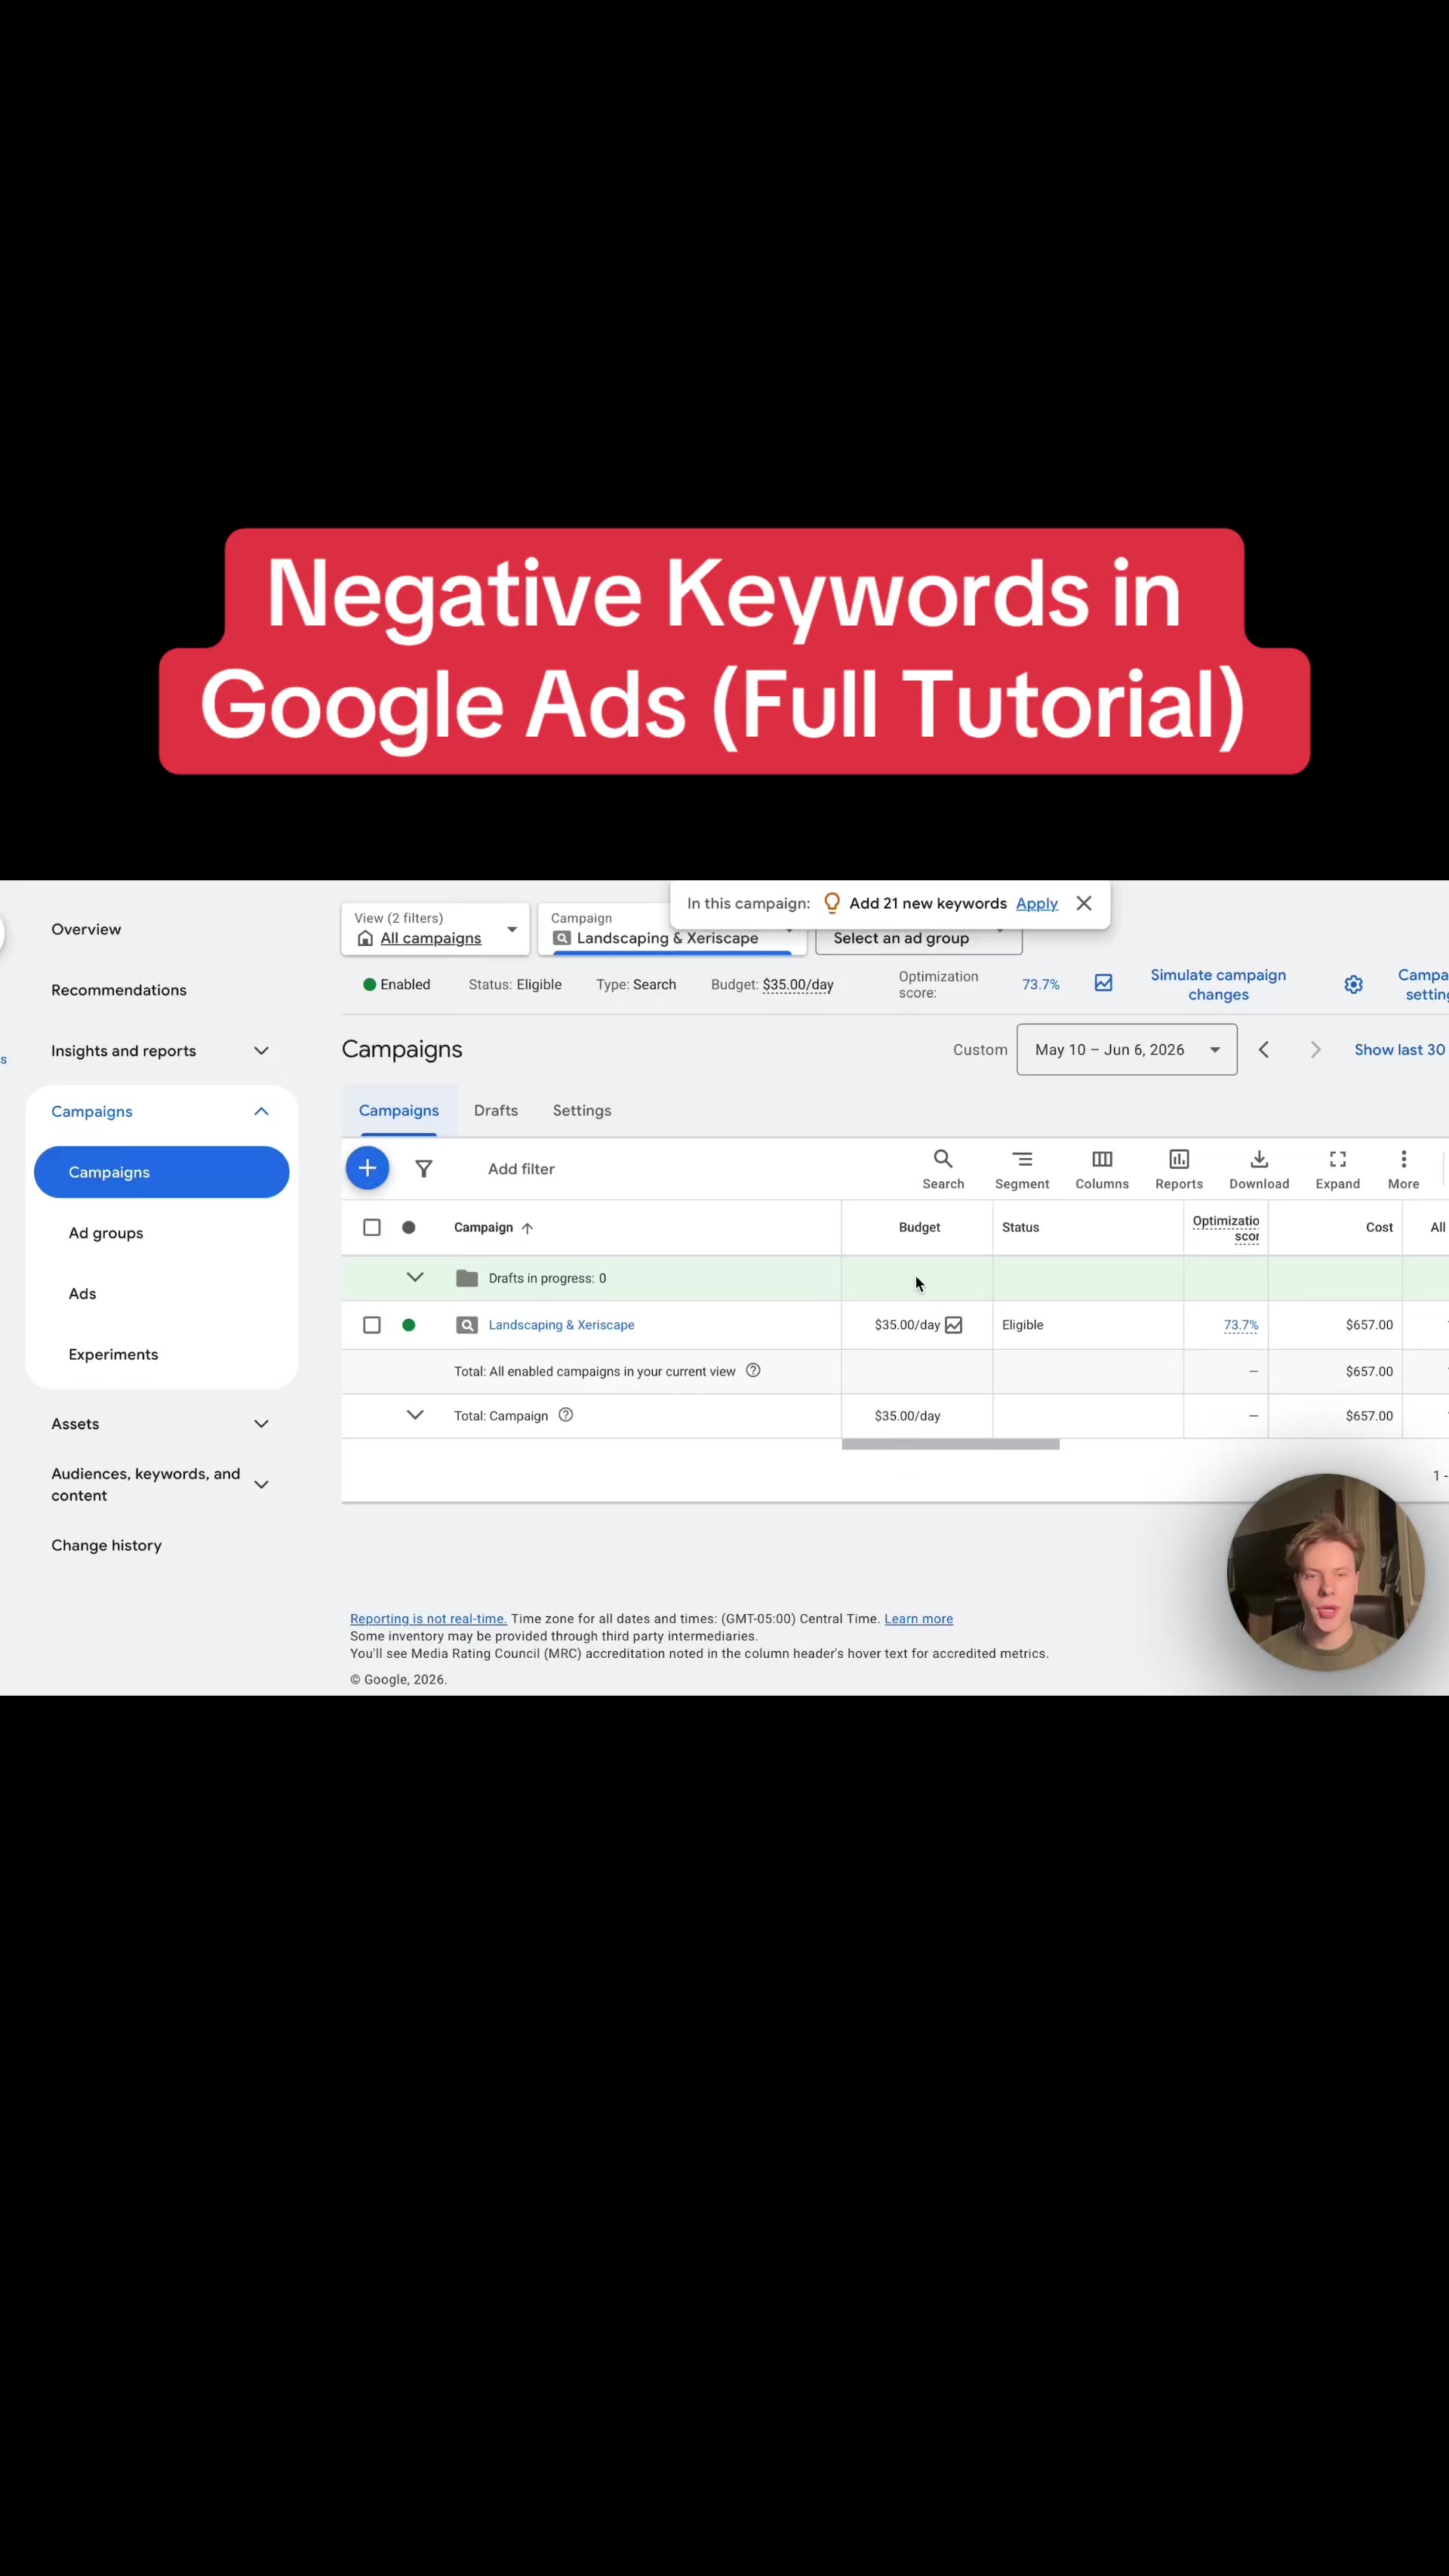Select Campaigns highlighted sidebar item
This screenshot has height=2576, width=1449.
pos(161,1172)
